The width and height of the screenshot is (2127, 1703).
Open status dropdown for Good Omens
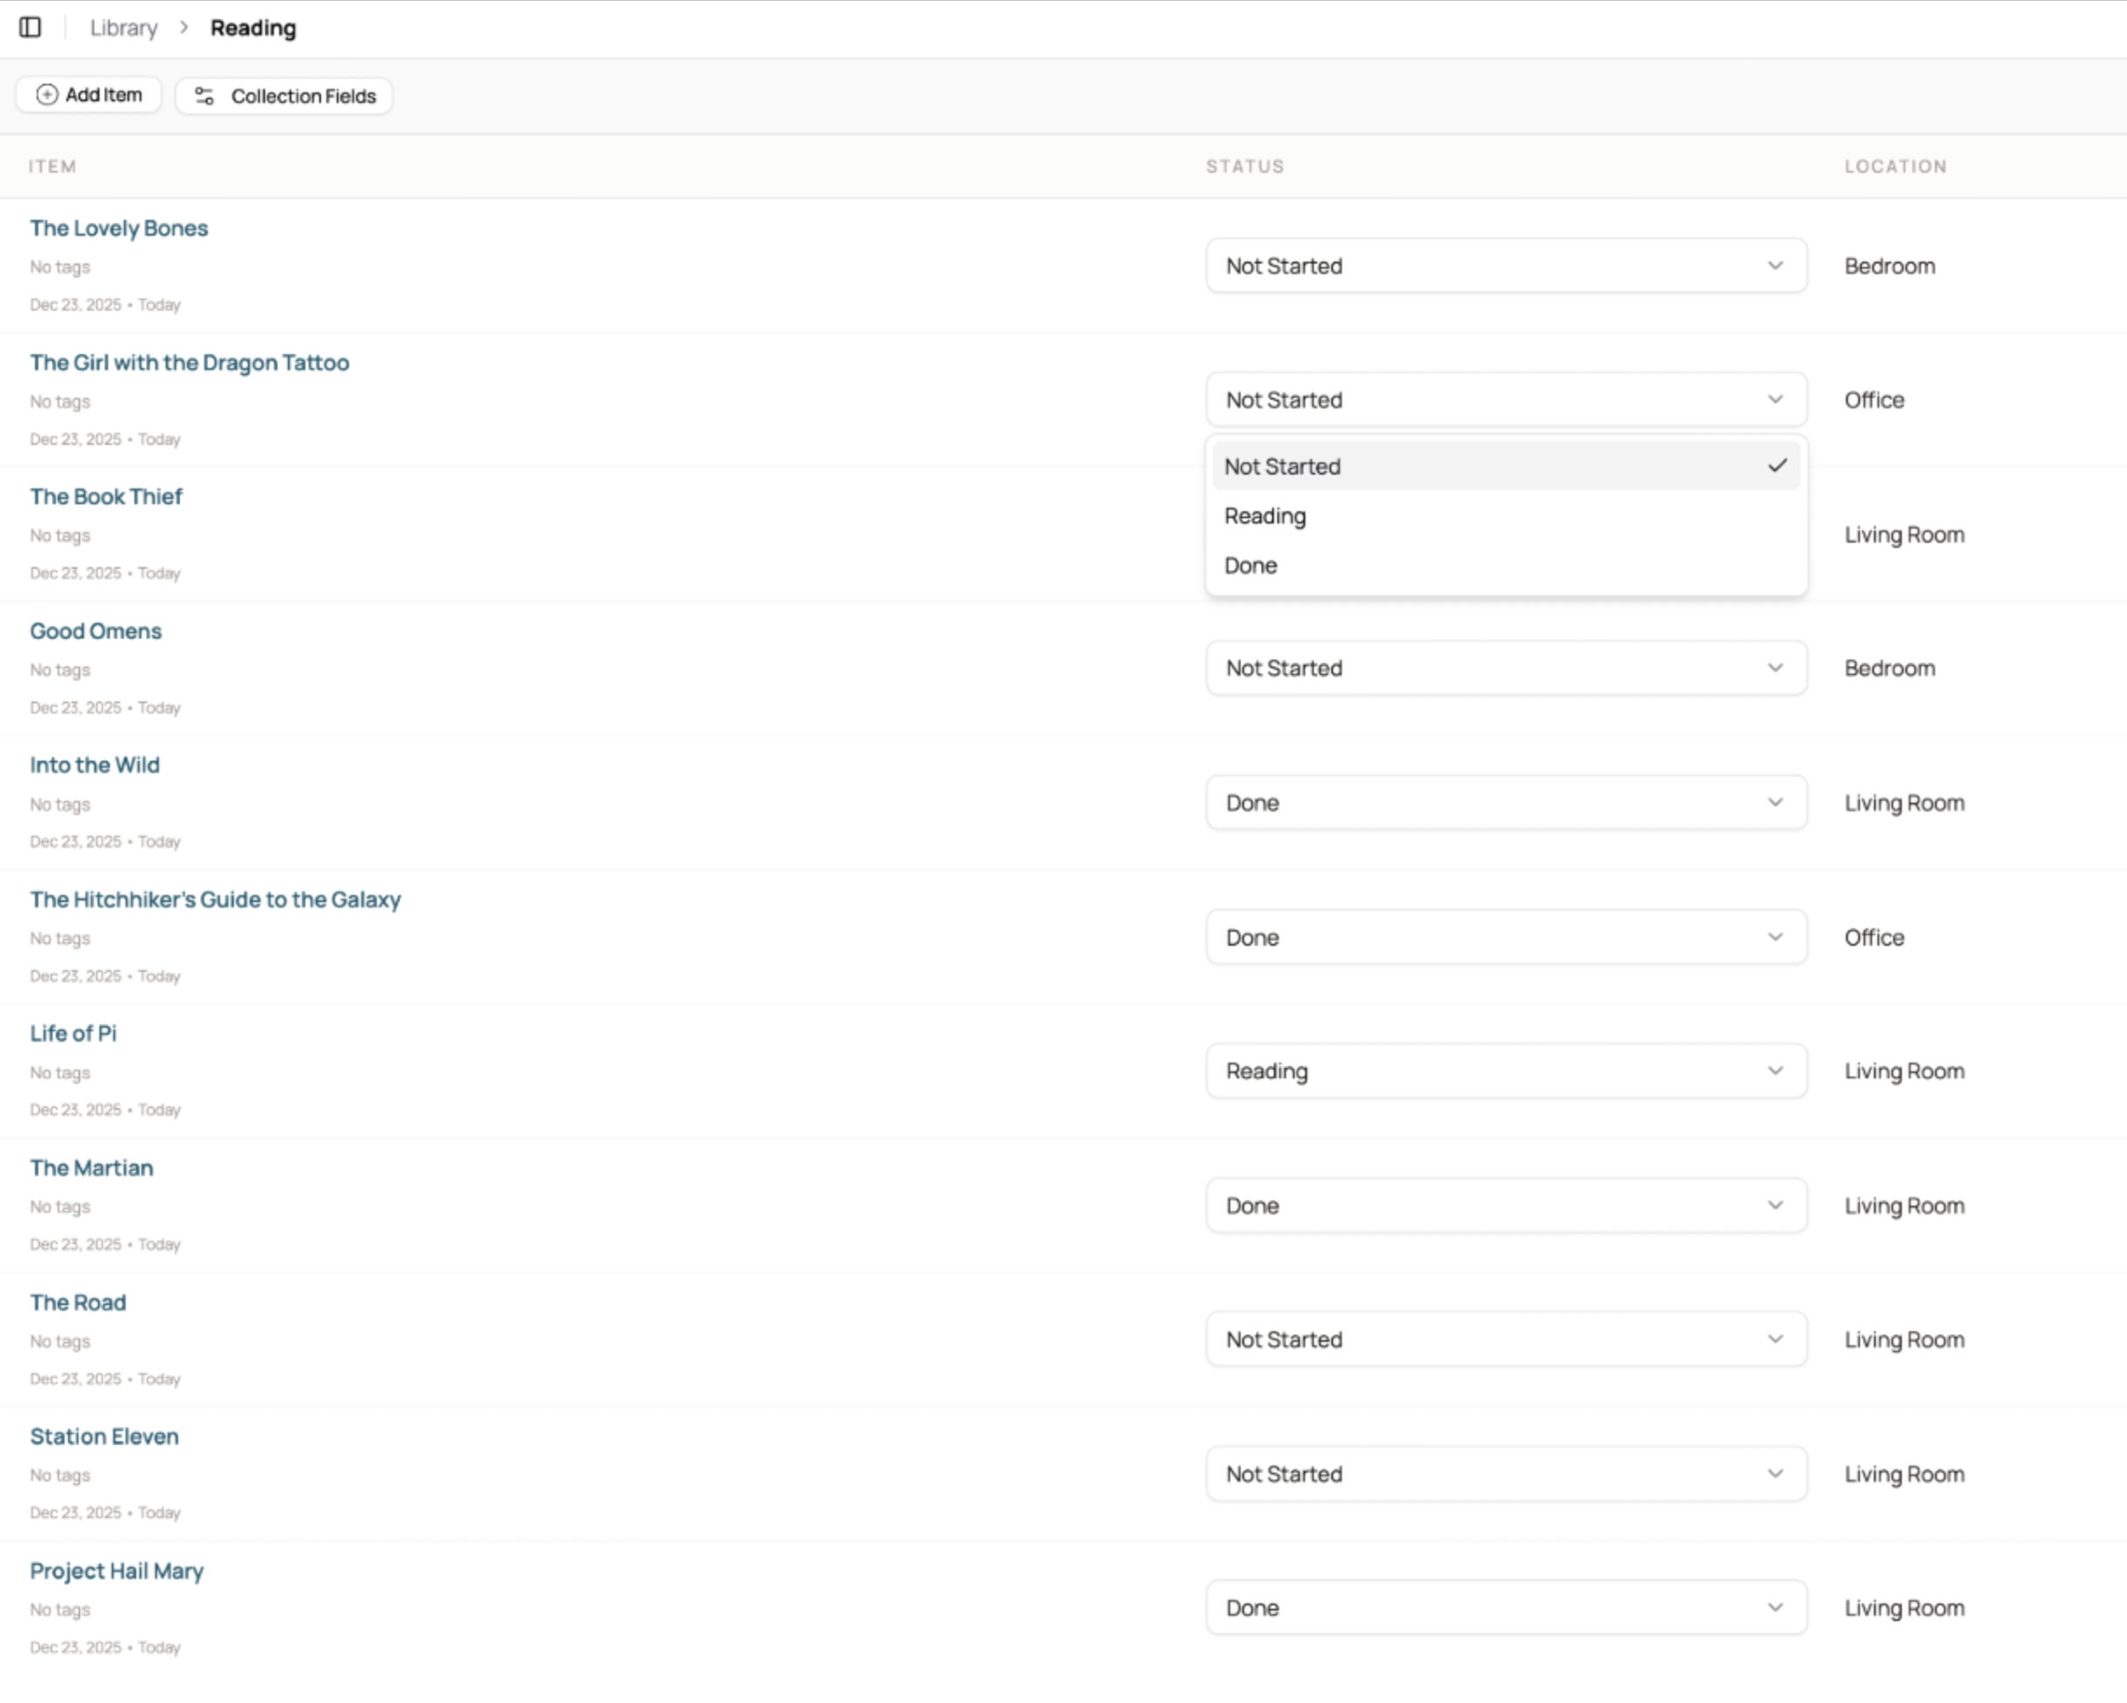[x=1506, y=668]
